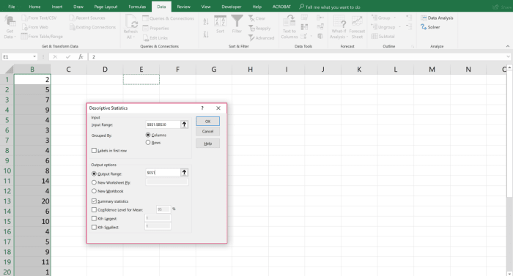
Task: Open the Sort dialog icon
Action: point(220,21)
